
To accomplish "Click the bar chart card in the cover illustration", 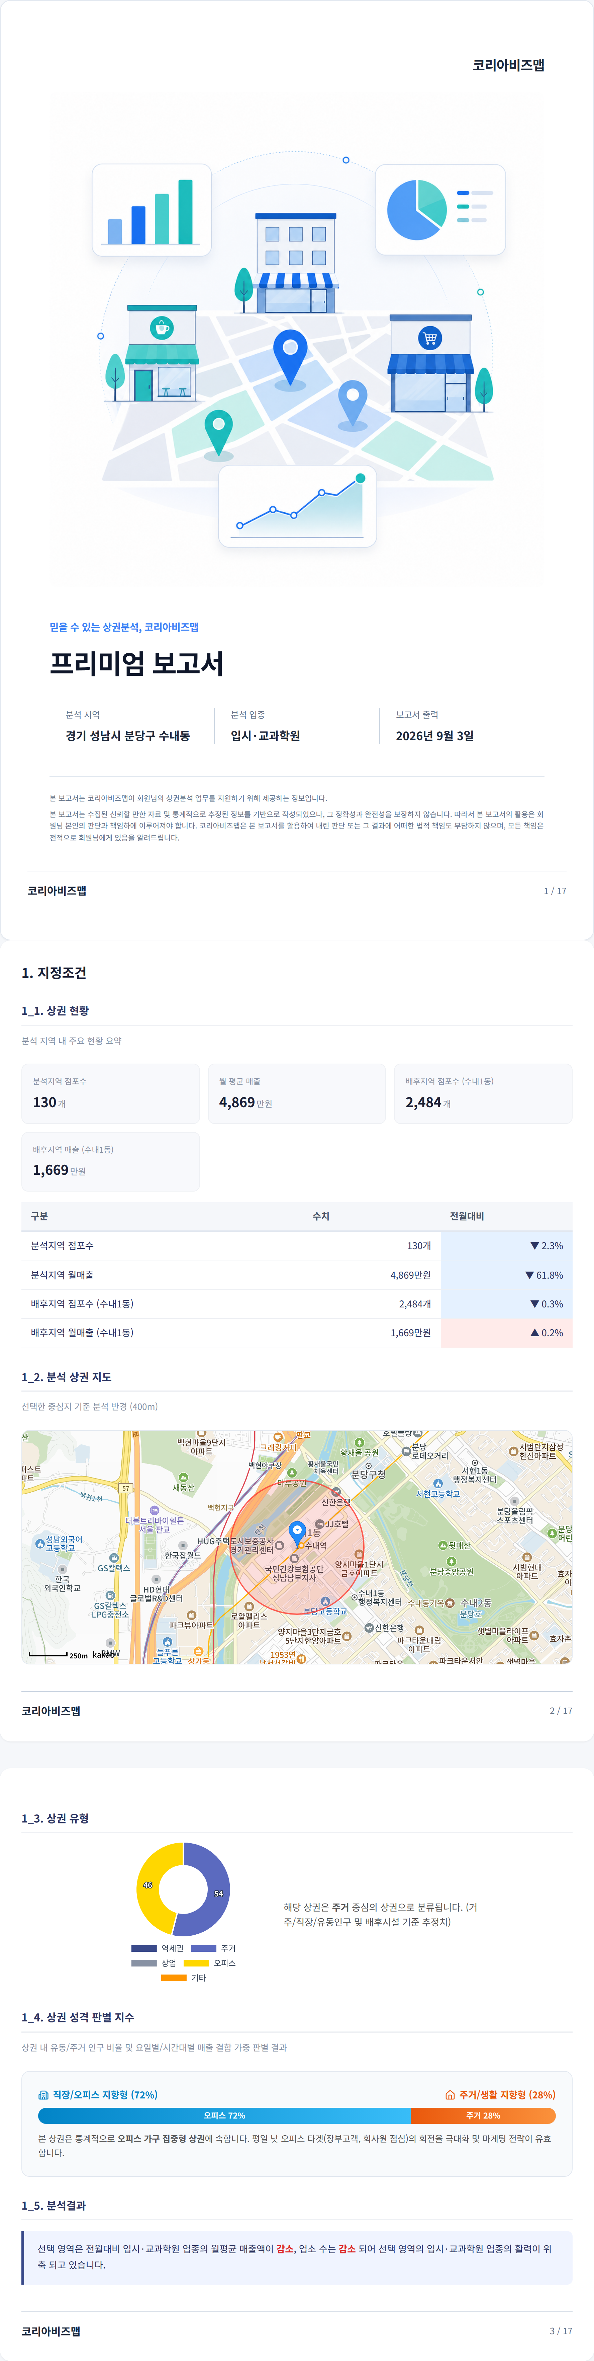I will [x=151, y=210].
